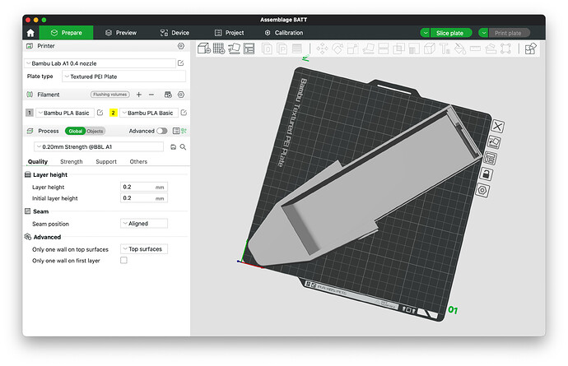
Task: Edit the Bambu Lab A1 printer preset
Action: 181,63
